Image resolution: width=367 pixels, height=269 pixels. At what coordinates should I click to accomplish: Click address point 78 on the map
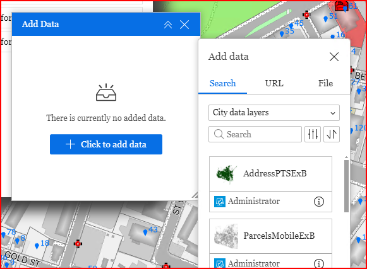tap(3, 235)
